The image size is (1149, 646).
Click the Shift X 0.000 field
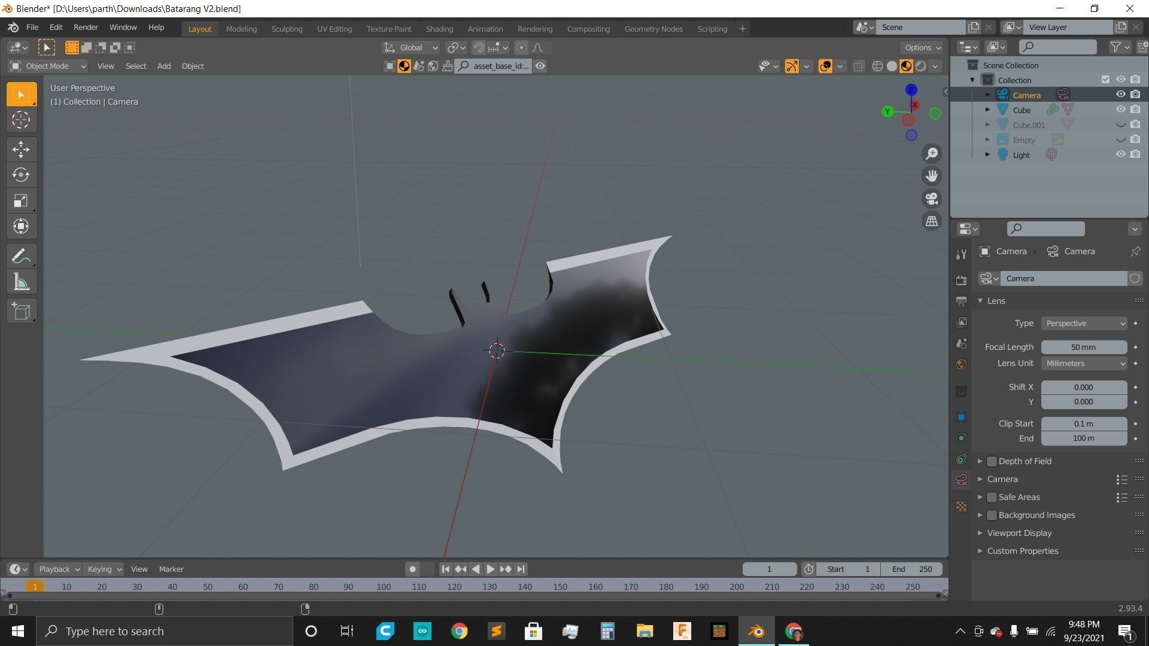[x=1084, y=387]
